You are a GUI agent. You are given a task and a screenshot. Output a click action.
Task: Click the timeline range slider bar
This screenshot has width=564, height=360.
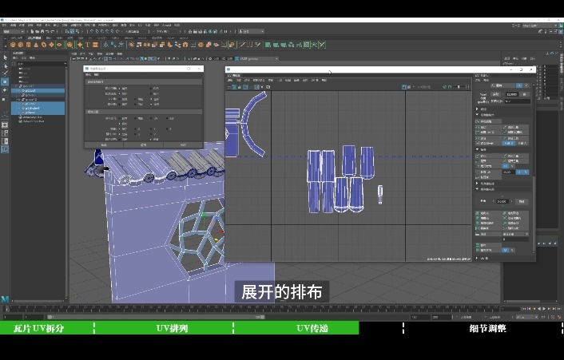coord(156,317)
